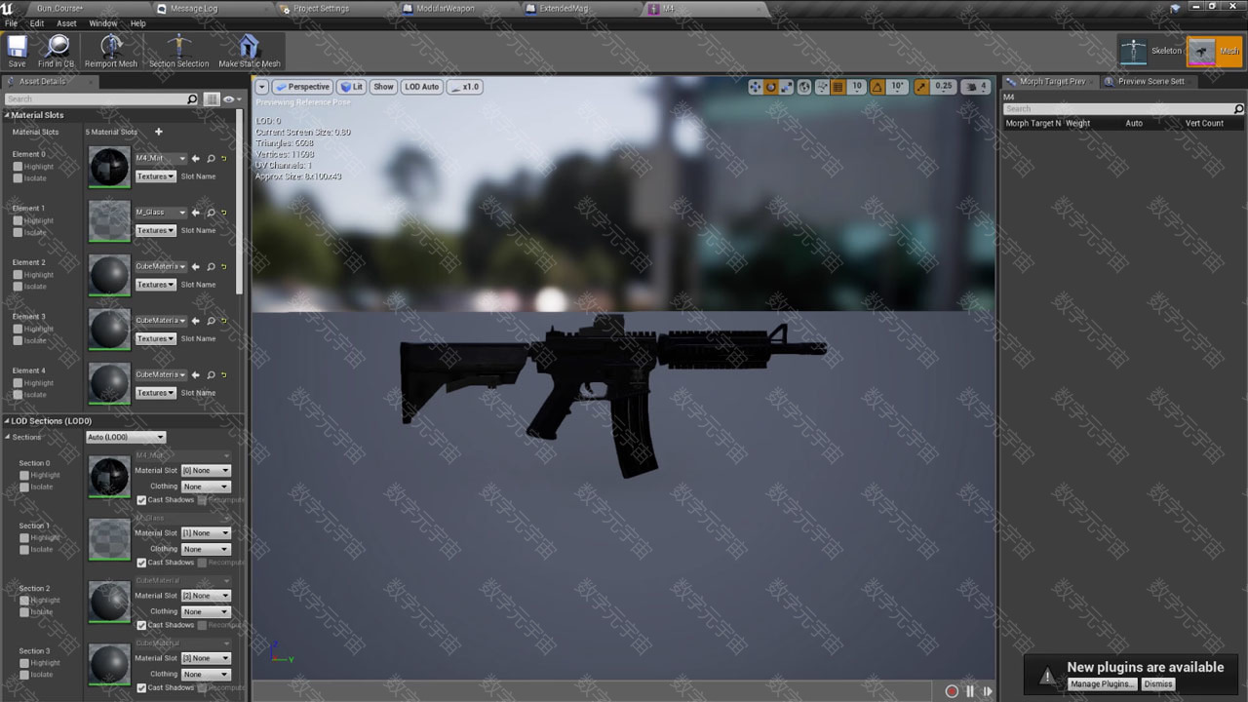Open Clothing None dropdown for Section 1

point(206,549)
